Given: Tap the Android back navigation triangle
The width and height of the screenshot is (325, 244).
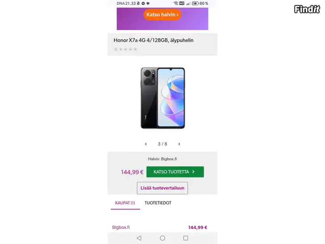Looking at the screenshot, I should [x=139, y=238].
